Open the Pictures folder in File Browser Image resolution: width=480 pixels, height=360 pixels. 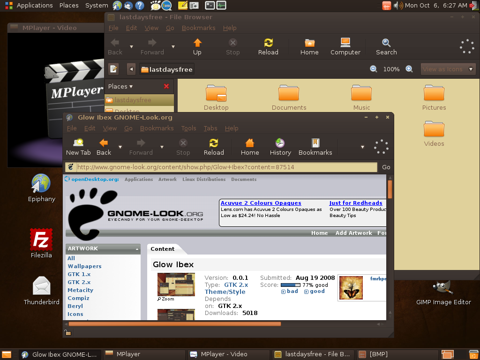[x=434, y=97]
